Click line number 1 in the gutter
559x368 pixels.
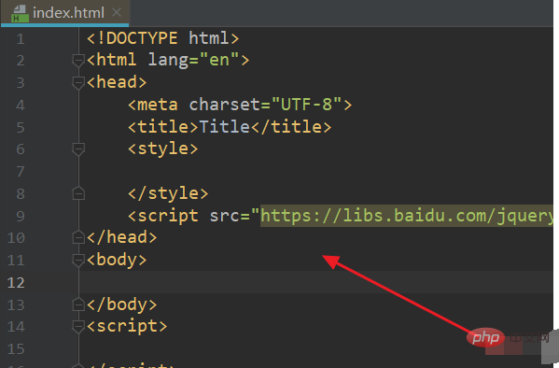pos(21,38)
